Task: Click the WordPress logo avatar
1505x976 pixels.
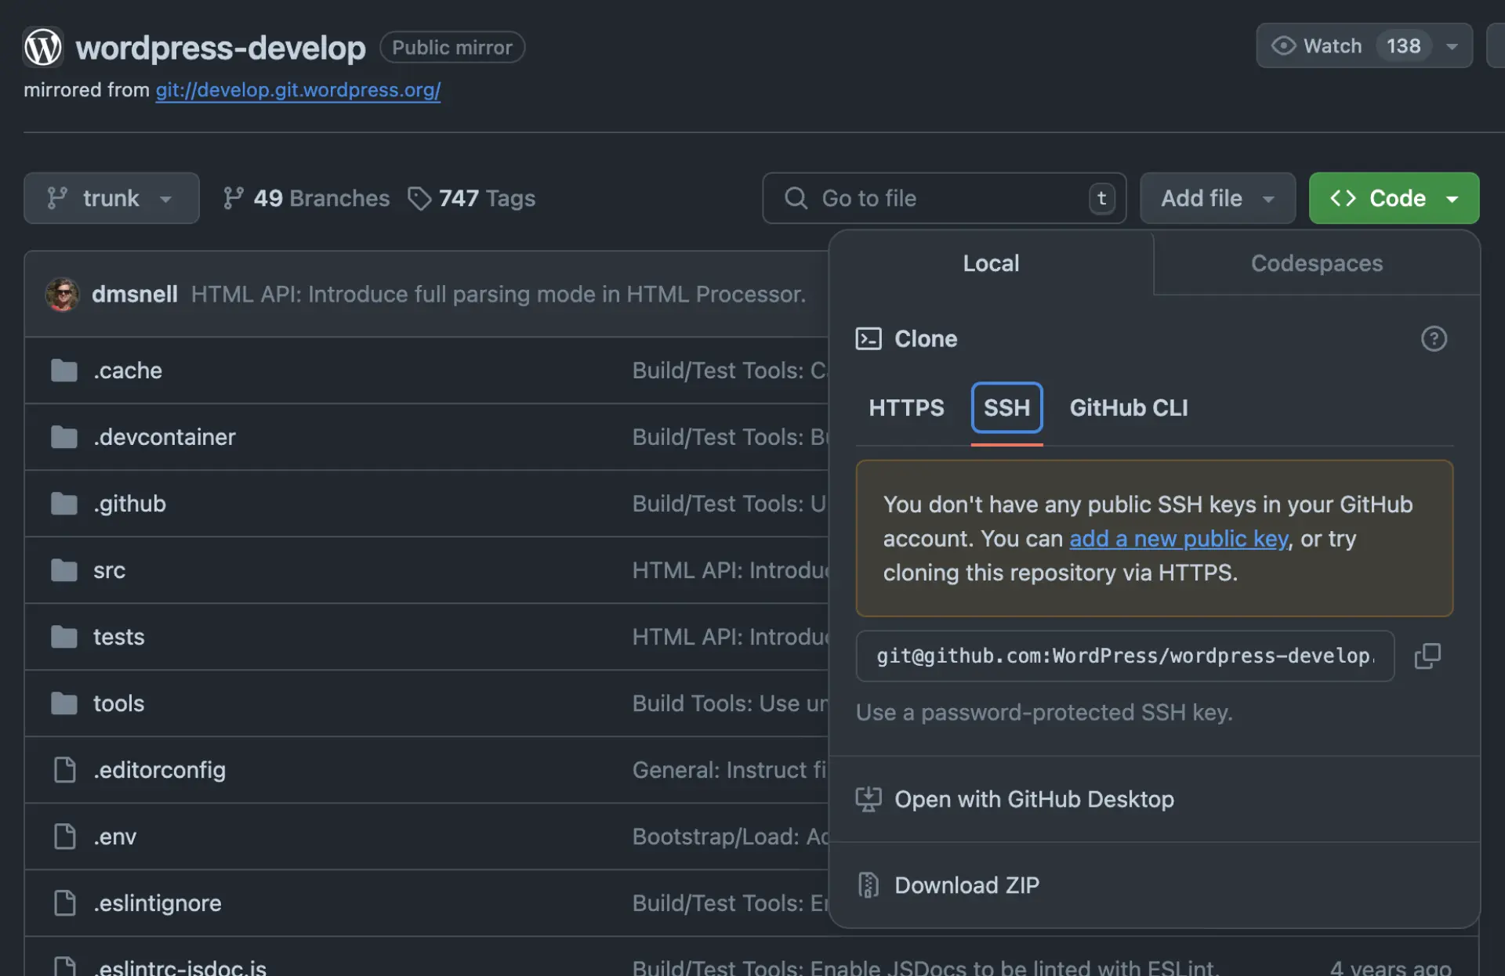Action: [x=42, y=47]
